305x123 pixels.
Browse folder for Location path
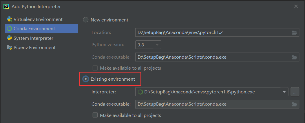pos(294,32)
